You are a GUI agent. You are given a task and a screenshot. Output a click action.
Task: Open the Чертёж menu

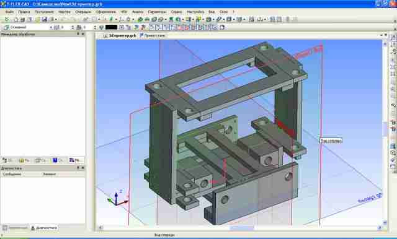tap(65, 12)
